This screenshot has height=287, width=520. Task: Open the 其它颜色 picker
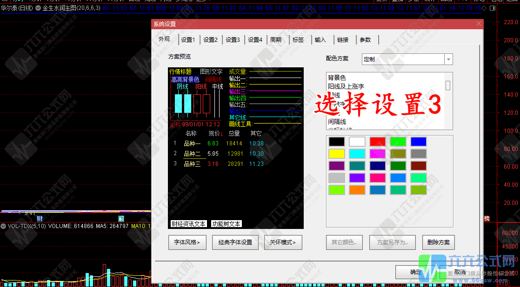pos(344,242)
